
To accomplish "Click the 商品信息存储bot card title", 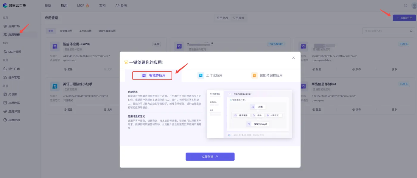I will (x=324, y=84).
